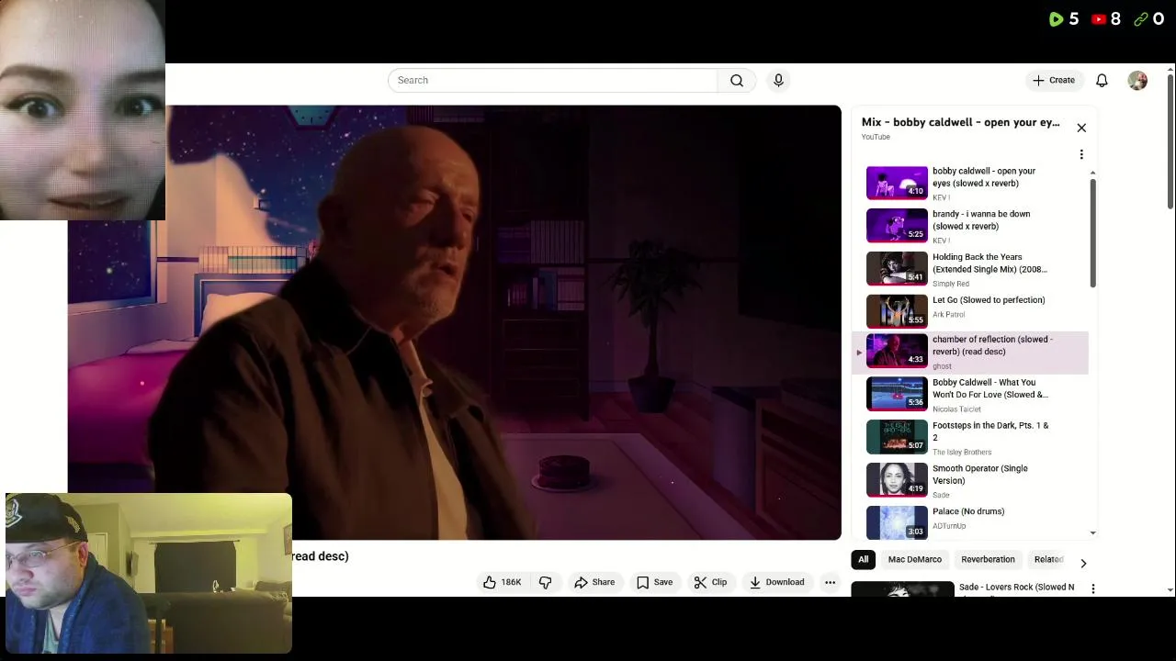Click The Isley Brothers channel name

[x=962, y=453]
